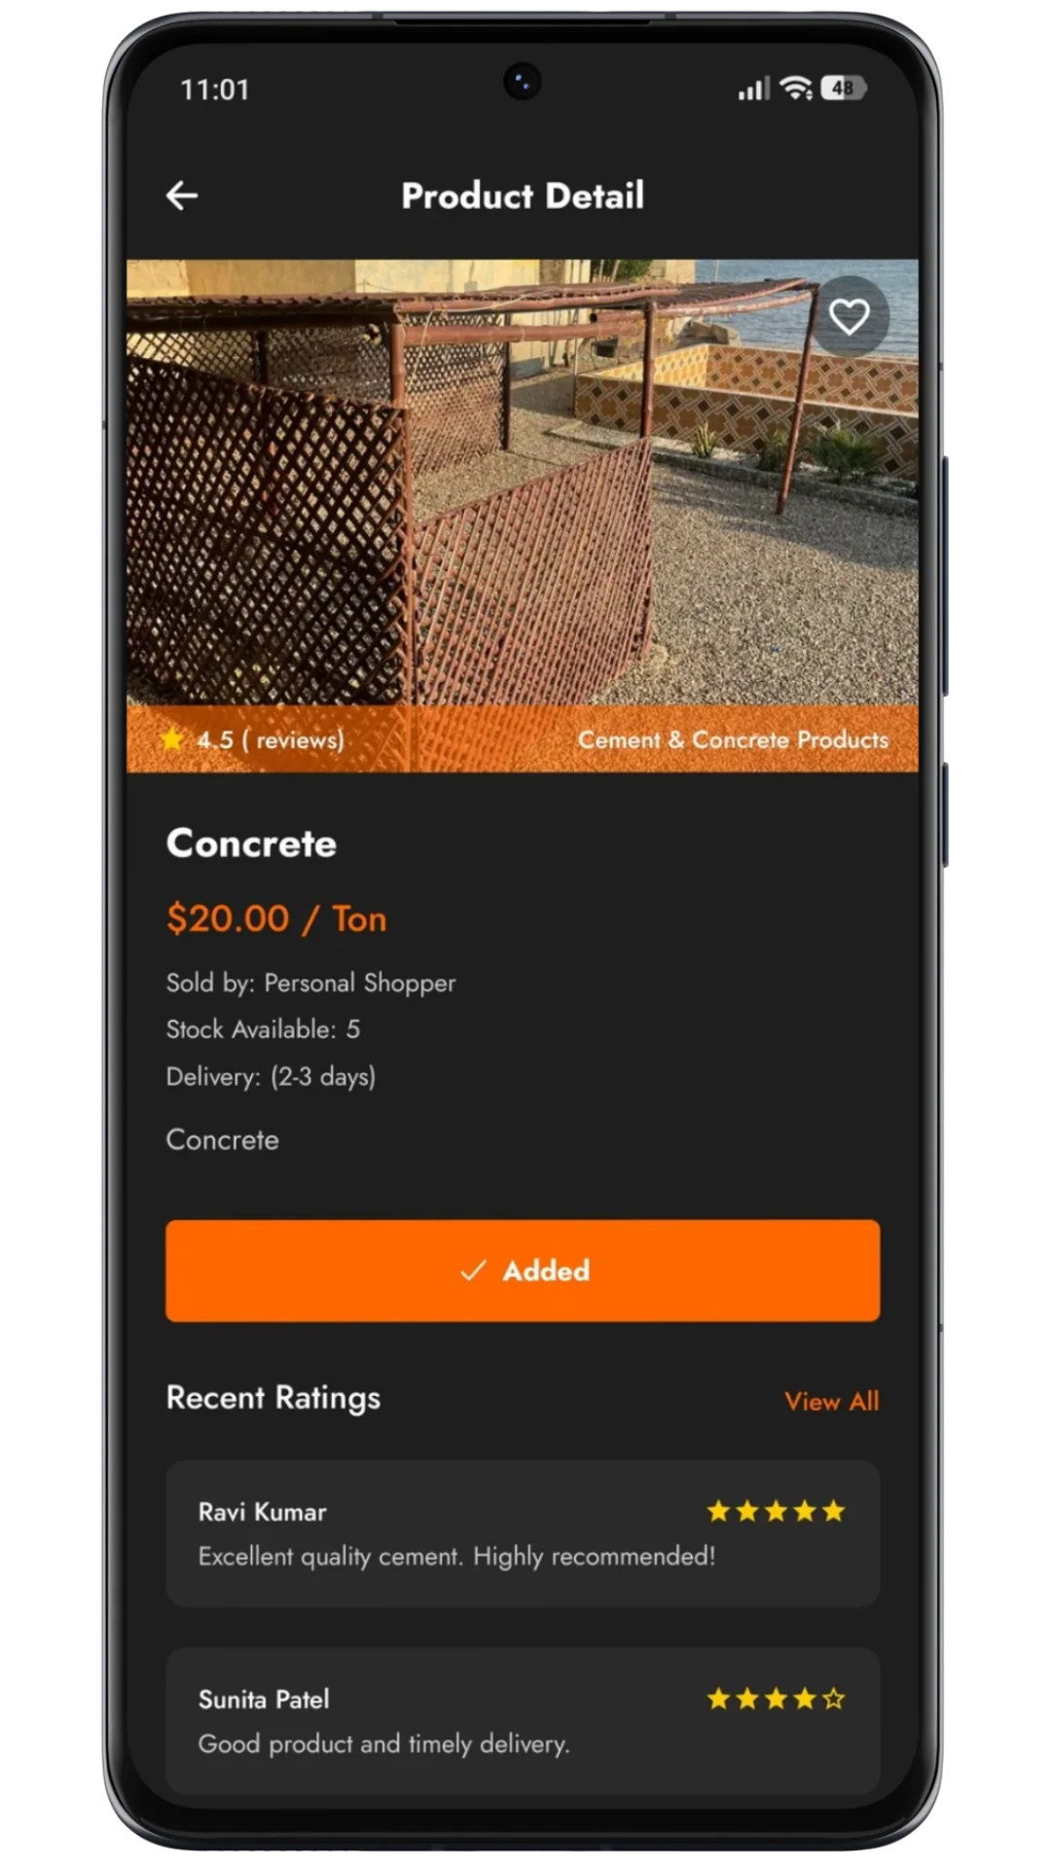Tap the Product Detail header title
Screen dimensions: 1051x1868
(x=523, y=196)
